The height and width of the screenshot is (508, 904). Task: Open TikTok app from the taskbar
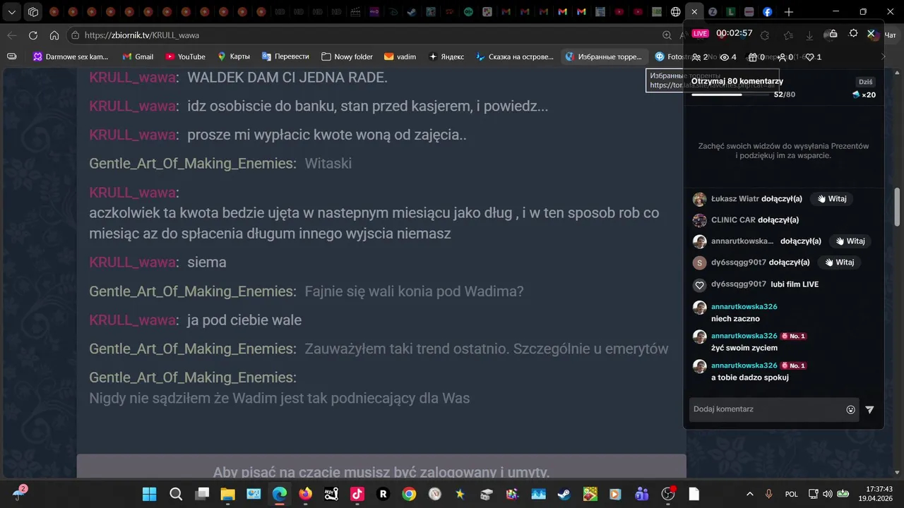click(x=357, y=494)
